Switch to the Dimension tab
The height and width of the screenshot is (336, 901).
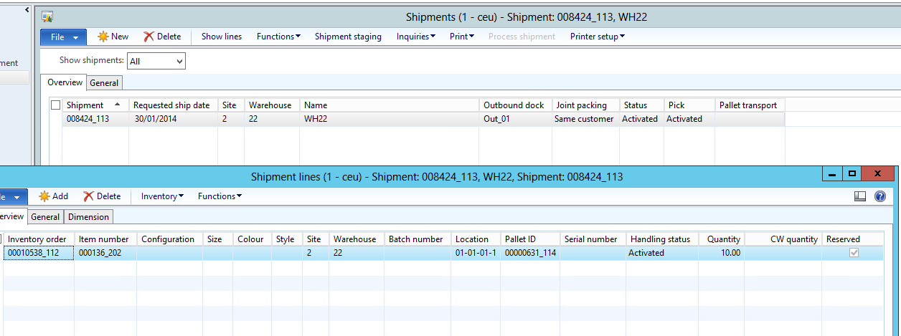88,217
